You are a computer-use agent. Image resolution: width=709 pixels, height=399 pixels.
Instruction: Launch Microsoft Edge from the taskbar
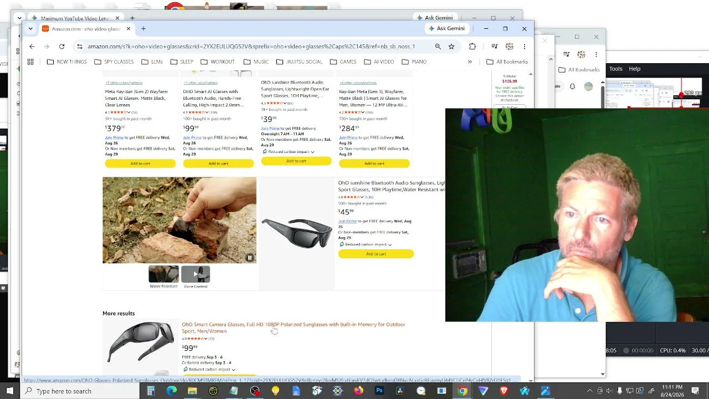pyautogui.click(x=172, y=391)
